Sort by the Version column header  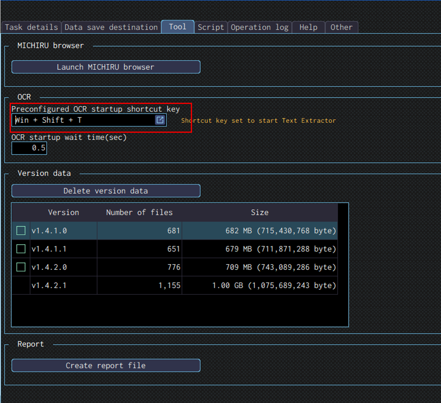click(x=64, y=213)
